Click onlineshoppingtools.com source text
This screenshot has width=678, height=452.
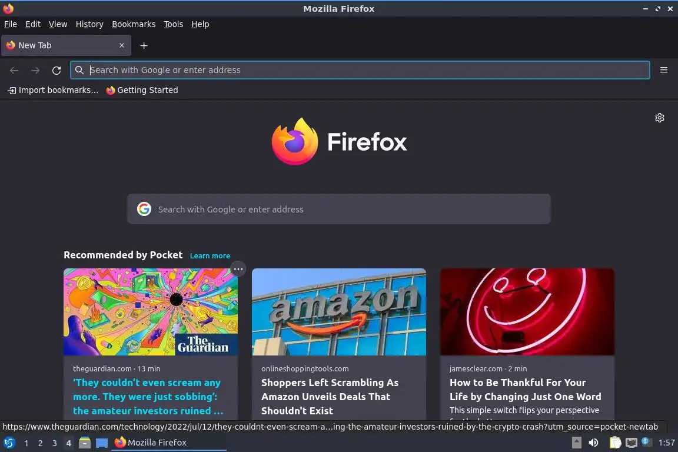(305, 368)
